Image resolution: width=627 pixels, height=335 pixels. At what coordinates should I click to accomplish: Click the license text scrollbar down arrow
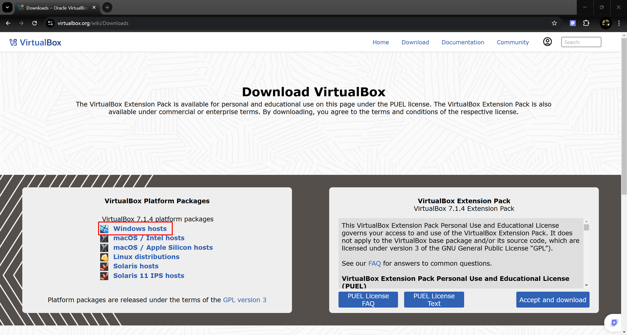point(586,285)
